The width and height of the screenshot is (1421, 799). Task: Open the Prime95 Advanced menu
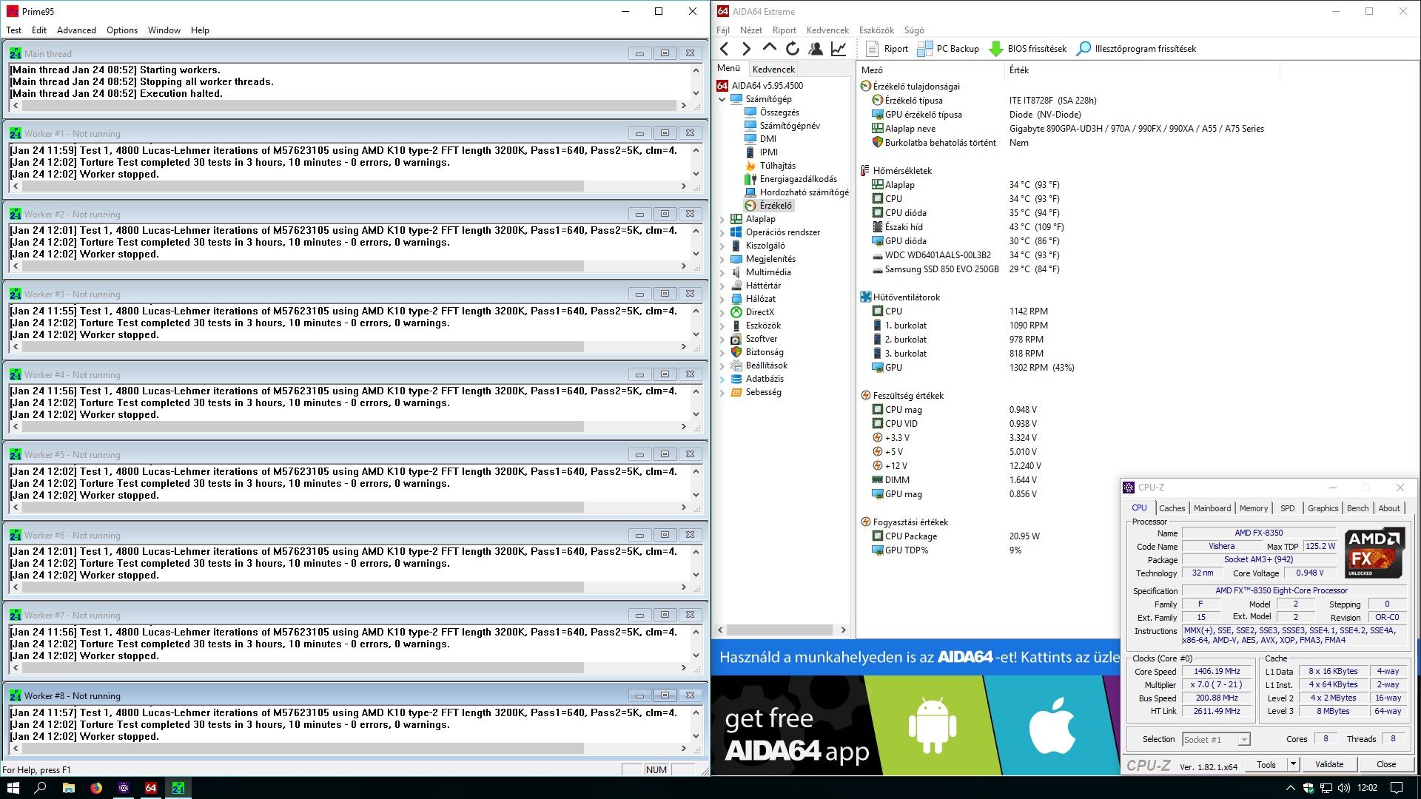click(76, 30)
